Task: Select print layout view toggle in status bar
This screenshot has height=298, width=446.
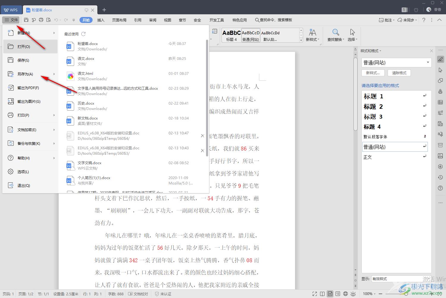Action: click(x=330, y=294)
